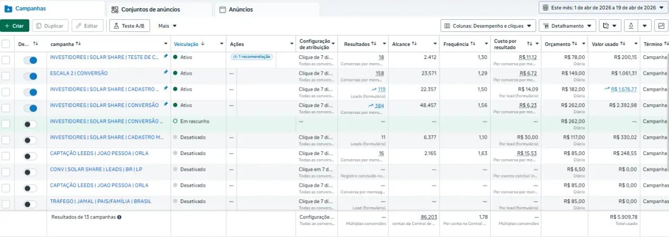
Task: Sort by Veiculação arrow icon
Action: pos(202,44)
